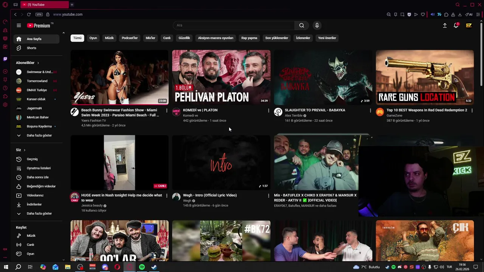
Task: Select the Canlı filter chip
Action: [167, 38]
